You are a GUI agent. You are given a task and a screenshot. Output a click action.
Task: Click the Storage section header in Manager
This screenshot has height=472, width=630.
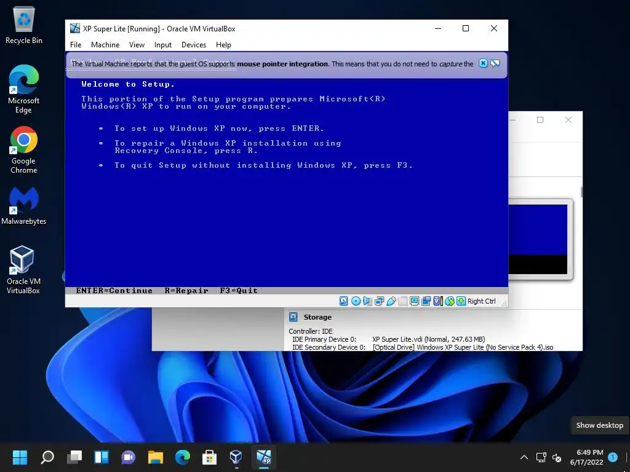point(317,317)
